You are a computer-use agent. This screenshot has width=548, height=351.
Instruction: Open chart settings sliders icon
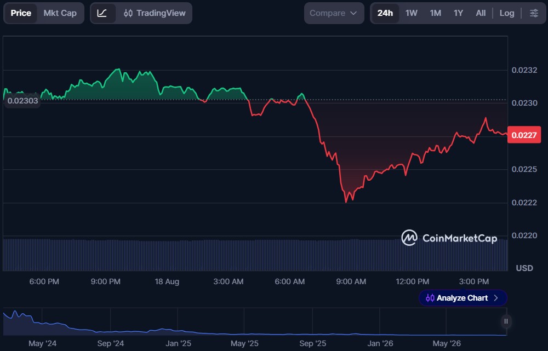point(534,13)
